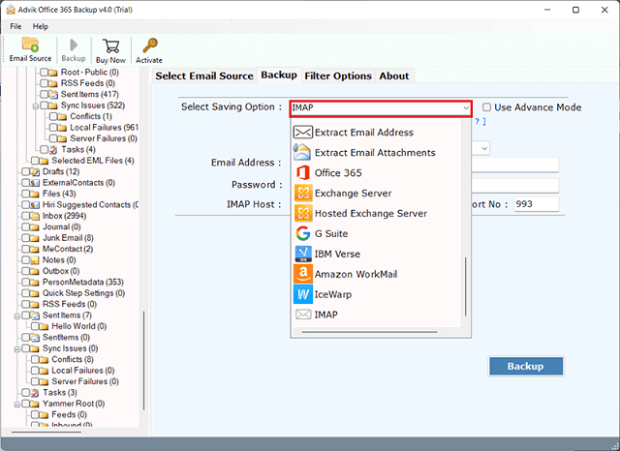
Task: Click the Tasks (3) folder icon
Action: point(35,393)
